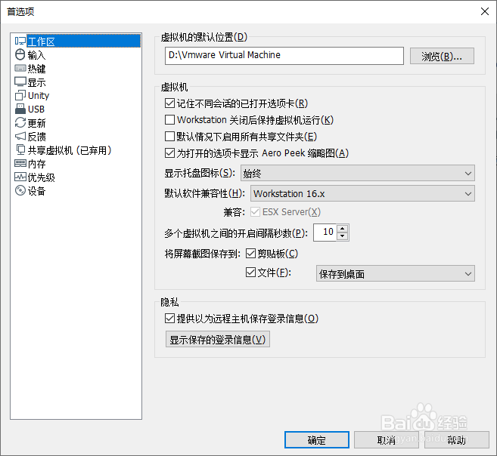Click the Unity overlapping windows icon
The image size is (497, 456).
coord(20,95)
